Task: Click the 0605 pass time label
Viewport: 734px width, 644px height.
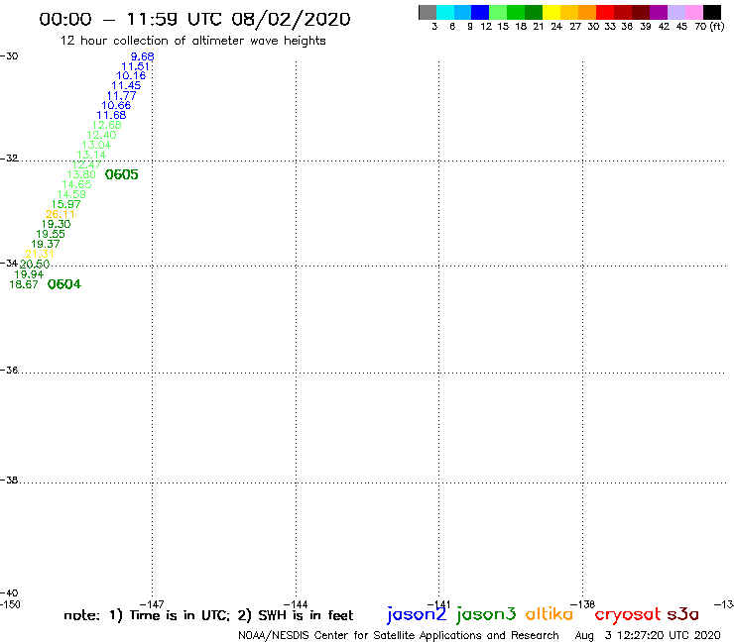Action: point(122,175)
